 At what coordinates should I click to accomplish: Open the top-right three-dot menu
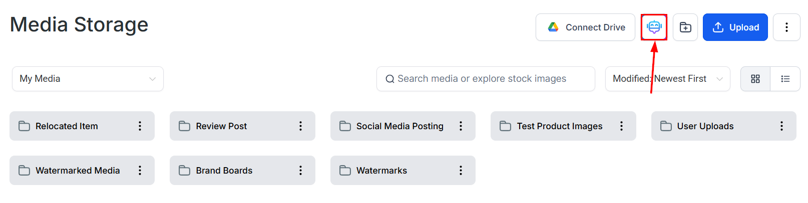[x=786, y=27]
